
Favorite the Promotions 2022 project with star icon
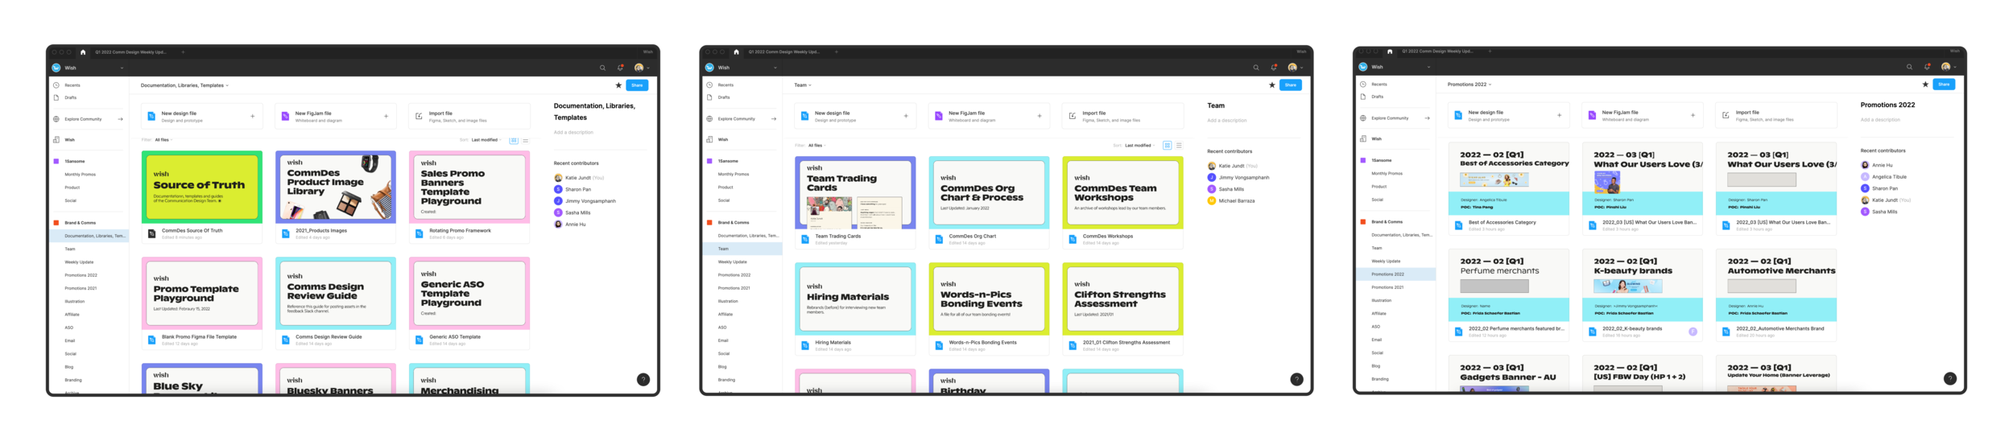click(x=1925, y=84)
